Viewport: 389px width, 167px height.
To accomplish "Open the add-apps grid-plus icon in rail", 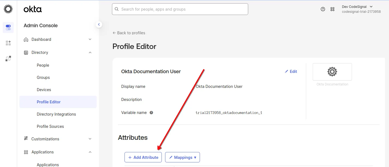I will pyautogui.click(x=8, y=43).
